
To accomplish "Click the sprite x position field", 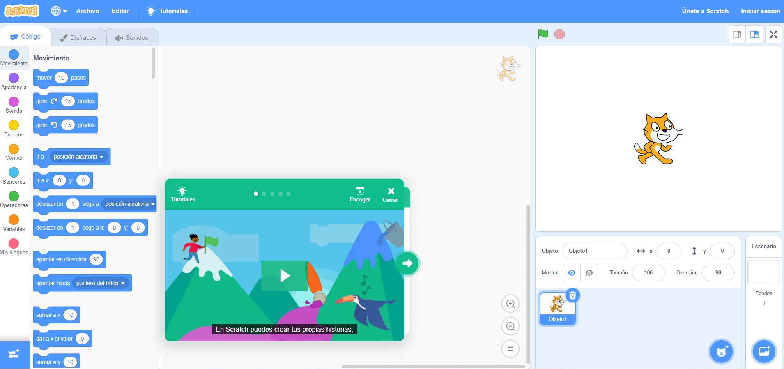I will point(669,251).
